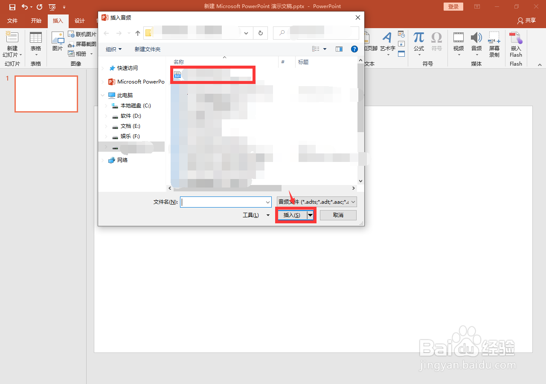The image size is (546, 384).
Task: Expand the 网络 tree node
Action: click(102, 160)
